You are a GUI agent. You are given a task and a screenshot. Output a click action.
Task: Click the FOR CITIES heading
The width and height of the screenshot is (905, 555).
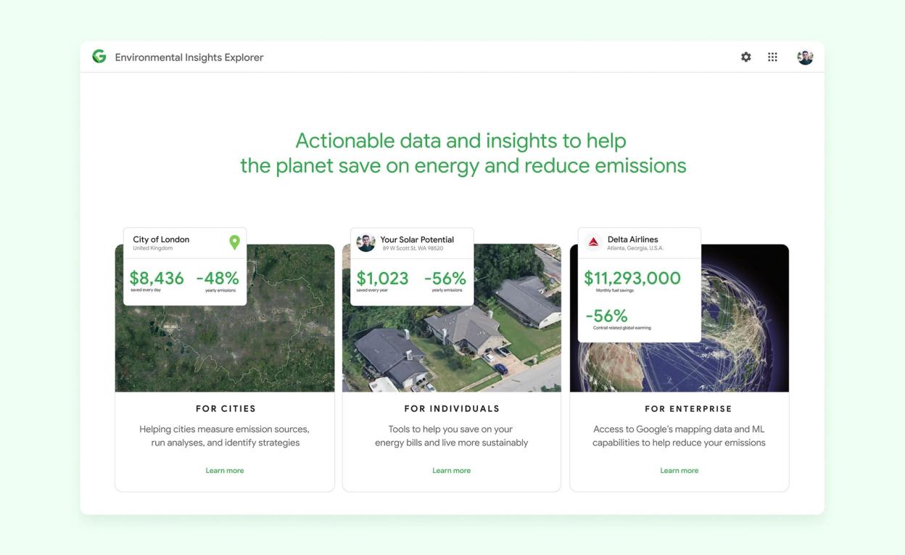coord(226,408)
